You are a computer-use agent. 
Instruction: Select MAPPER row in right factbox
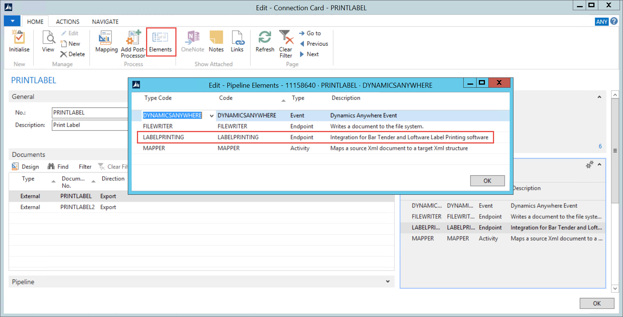coord(503,239)
